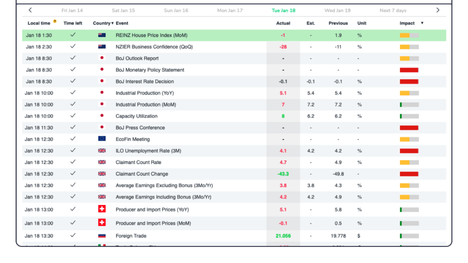Go to next dates with right arrow

pyautogui.click(x=438, y=10)
